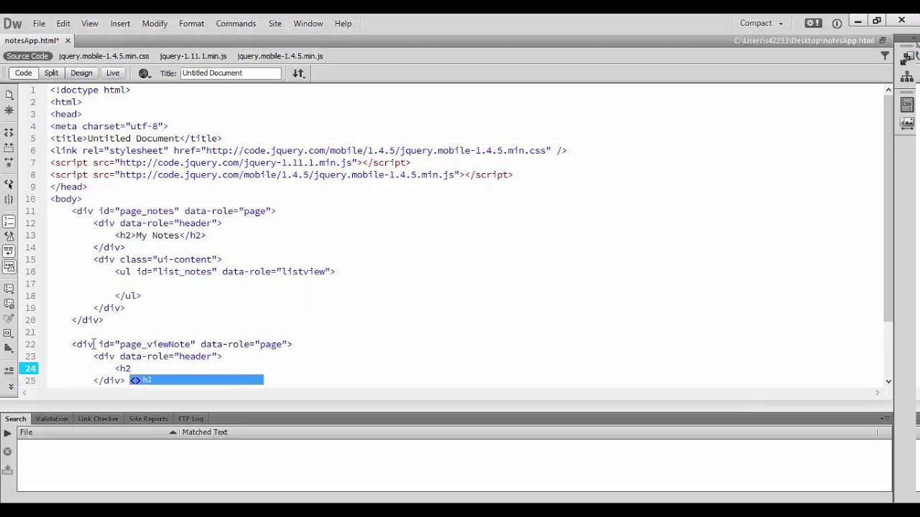Click the Remove Comment icon

tap(9, 304)
